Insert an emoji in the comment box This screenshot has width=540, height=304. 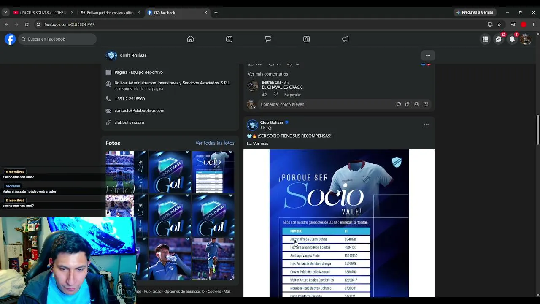(x=399, y=104)
